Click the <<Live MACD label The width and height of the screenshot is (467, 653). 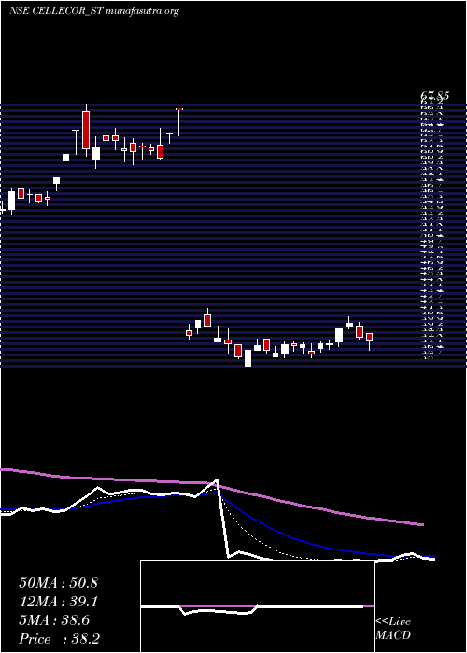point(393,629)
